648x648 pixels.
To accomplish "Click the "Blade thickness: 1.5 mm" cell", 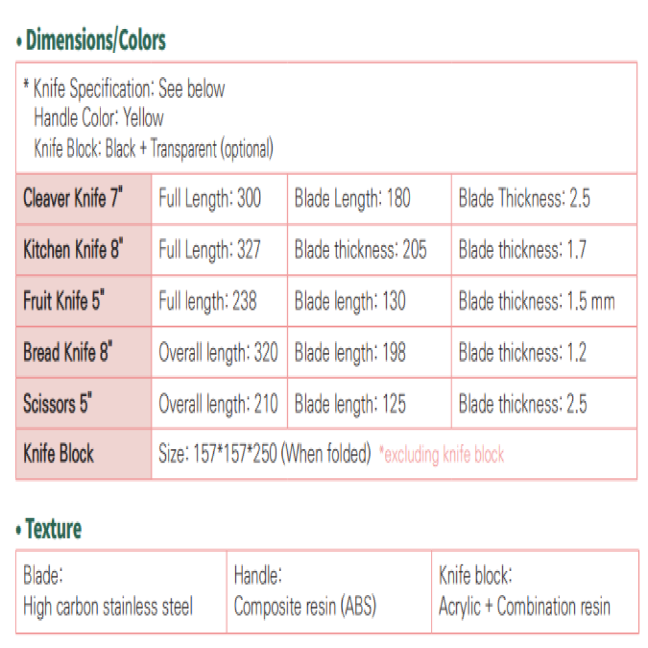I will tap(537, 301).
